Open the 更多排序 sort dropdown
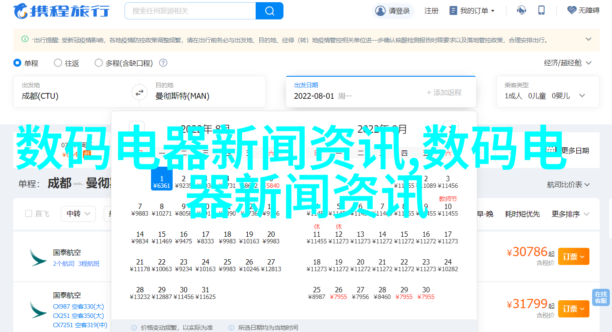Viewport: 612px width, 332px height. pos(571,214)
